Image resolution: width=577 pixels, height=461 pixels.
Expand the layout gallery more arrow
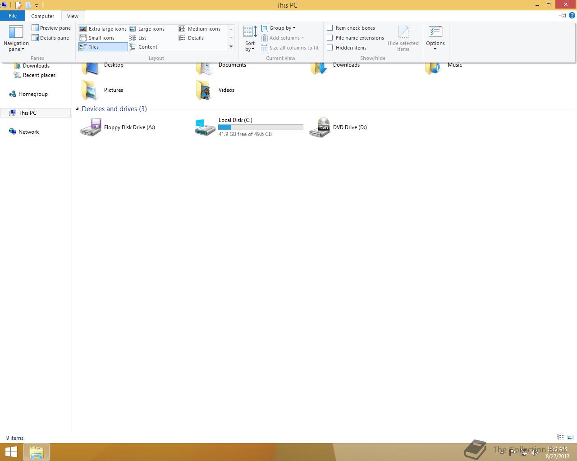(231, 47)
